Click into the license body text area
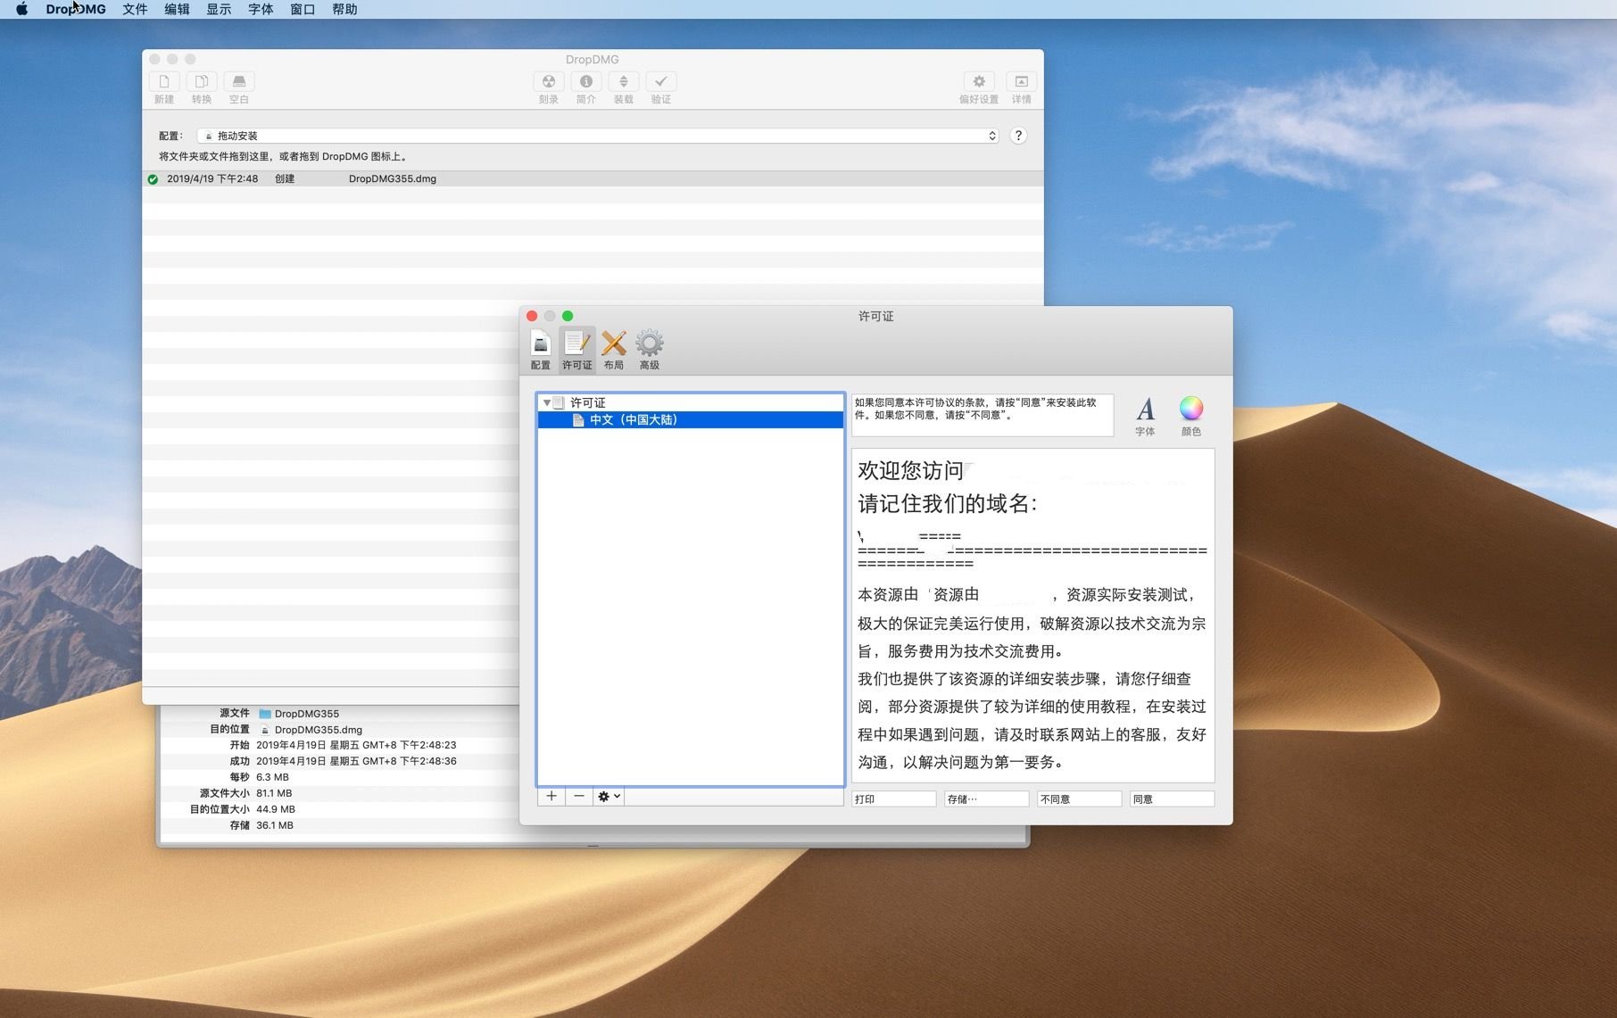Image resolution: width=1617 pixels, height=1018 pixels. (x=1032, y=616)
